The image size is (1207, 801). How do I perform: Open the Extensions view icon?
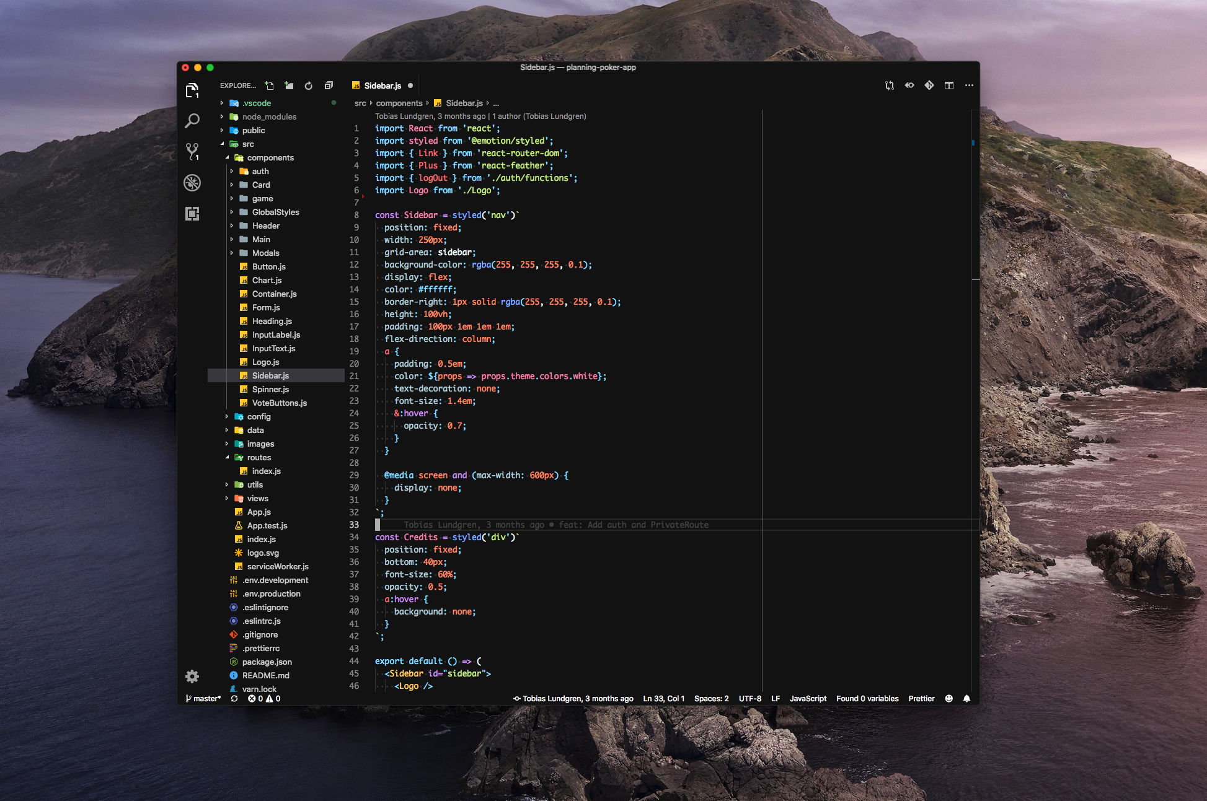coord(192,214)
